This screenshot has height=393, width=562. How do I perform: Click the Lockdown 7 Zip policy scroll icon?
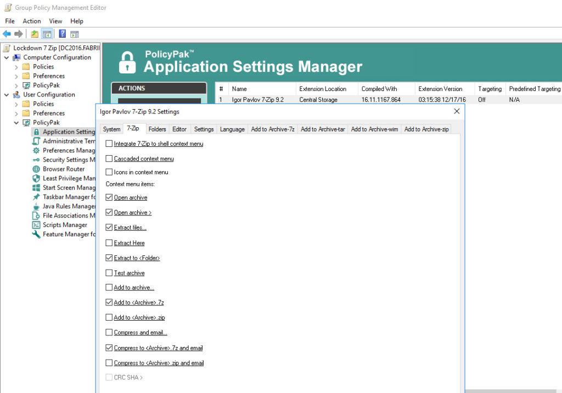pyautogui.click(x=7, y=48)
